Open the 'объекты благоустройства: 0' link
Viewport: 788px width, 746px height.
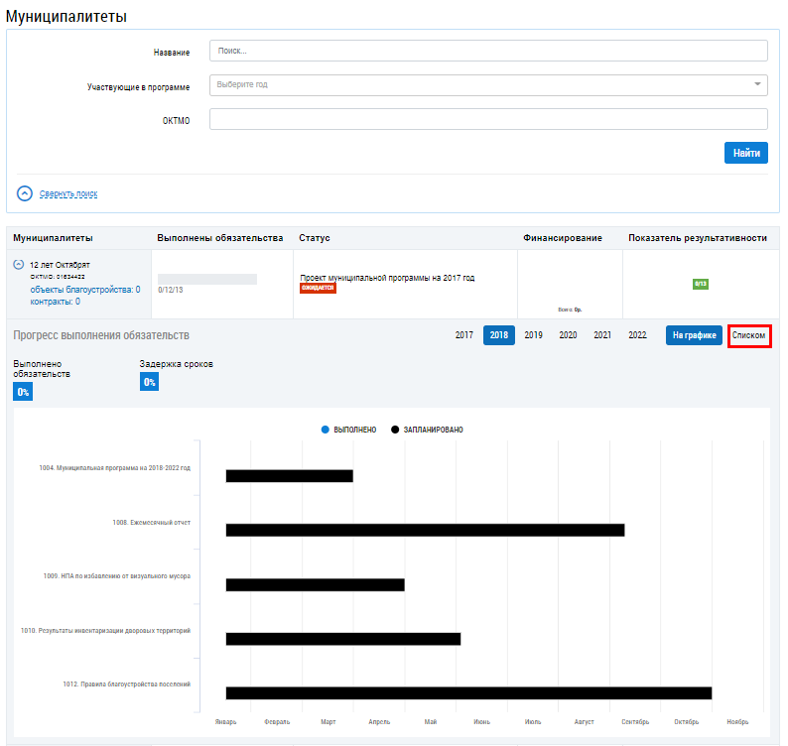pyautogui.click(x=85, y=290)
